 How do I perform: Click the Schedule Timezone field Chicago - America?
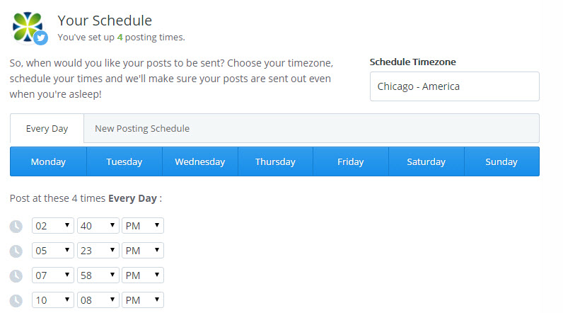[455, 86]
